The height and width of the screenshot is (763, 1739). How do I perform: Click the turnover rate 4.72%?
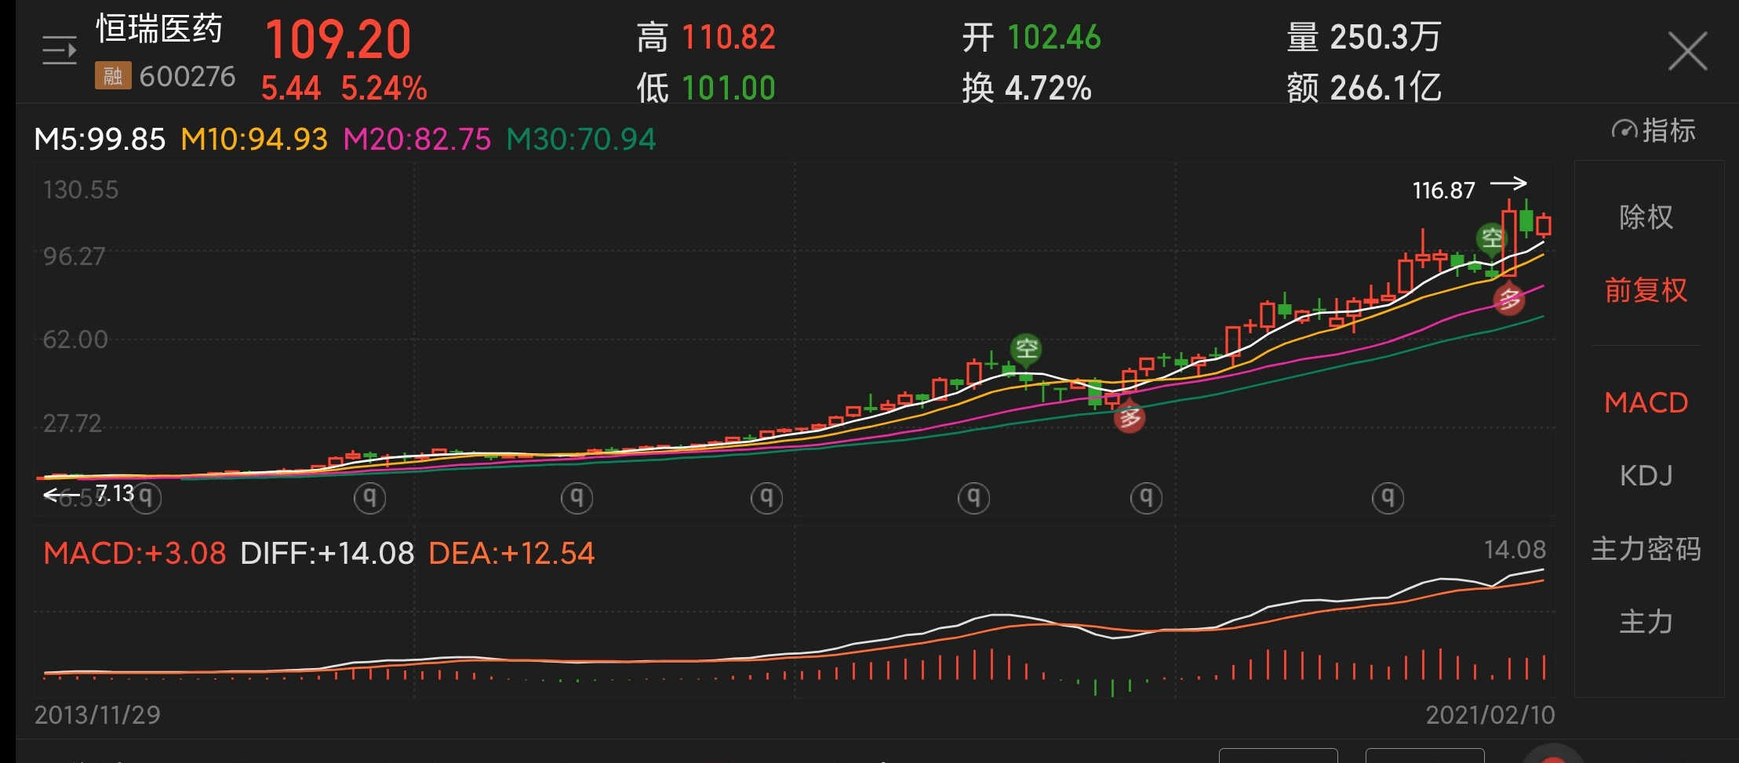1048,88
